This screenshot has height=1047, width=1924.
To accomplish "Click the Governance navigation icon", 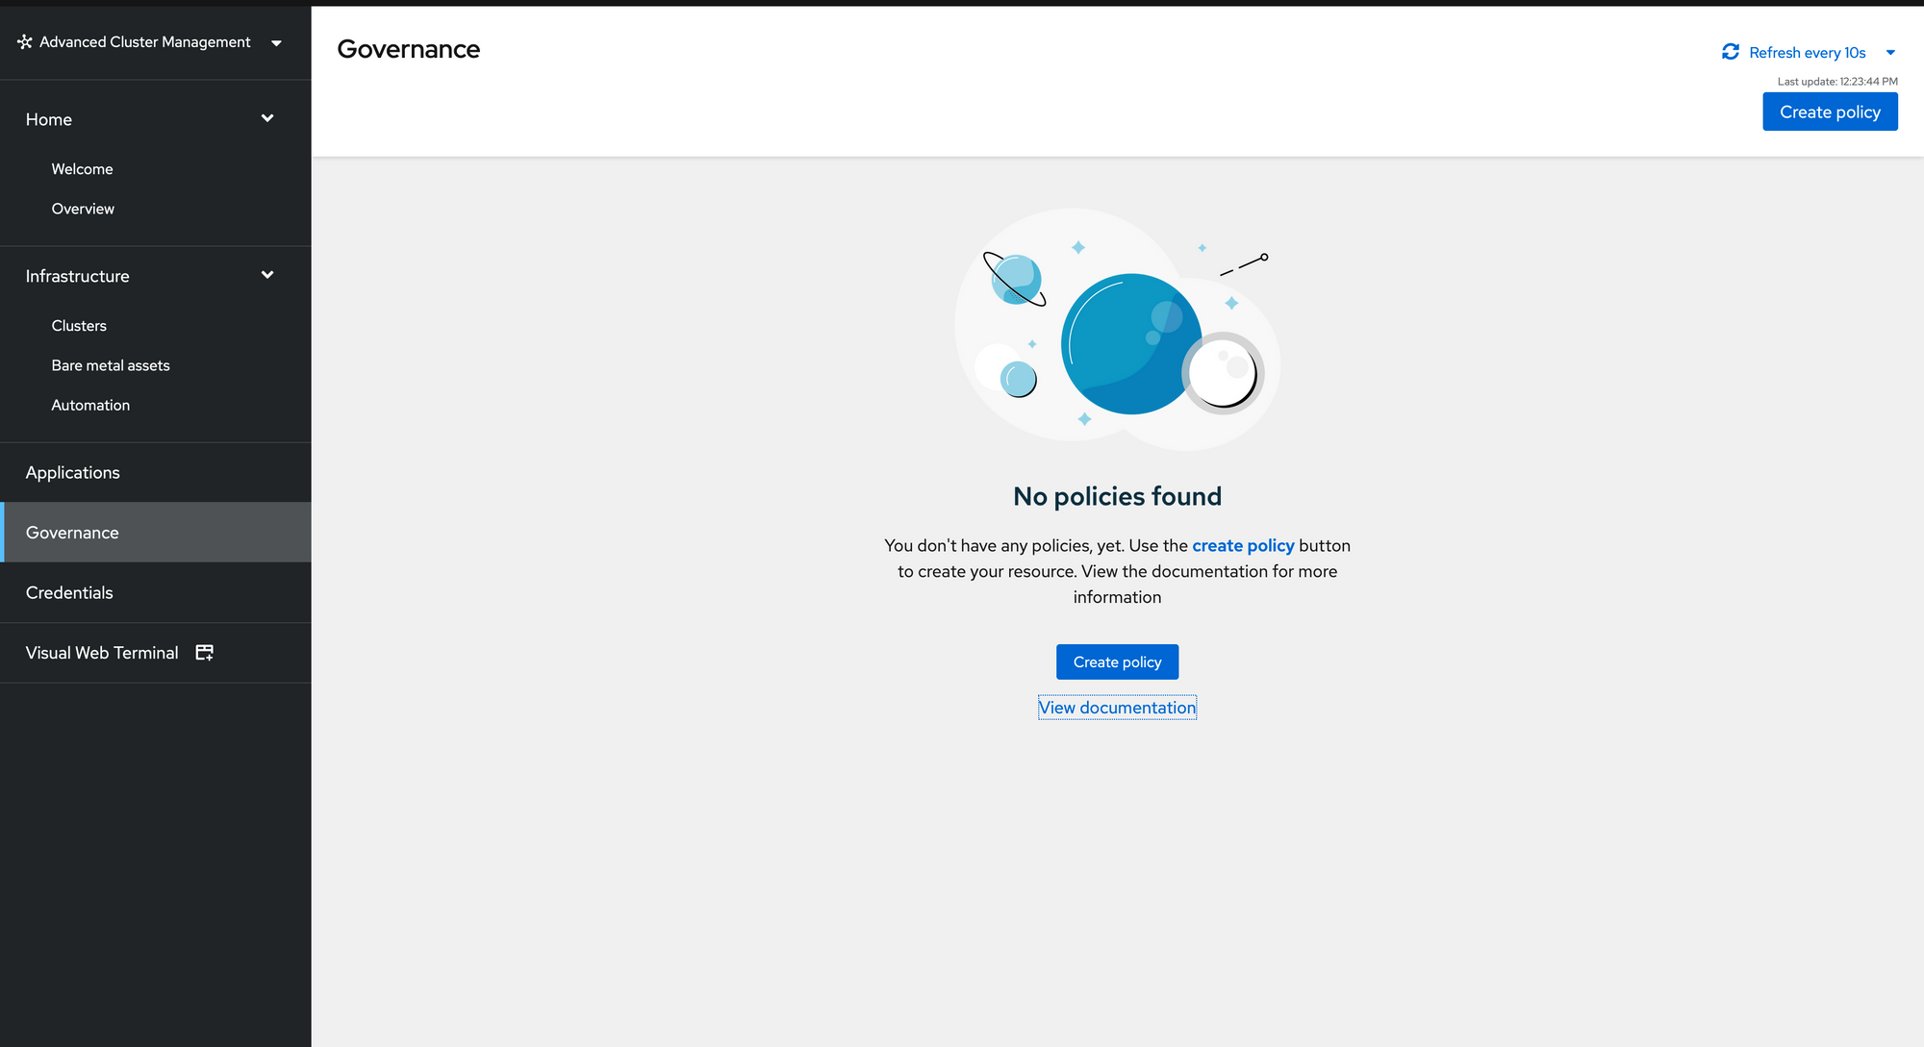I will [x=155, y=532].
